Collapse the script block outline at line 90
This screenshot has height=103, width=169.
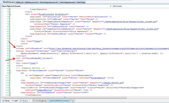10,51
